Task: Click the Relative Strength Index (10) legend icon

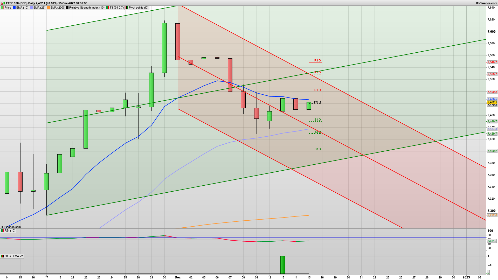Action: (67, 8)
